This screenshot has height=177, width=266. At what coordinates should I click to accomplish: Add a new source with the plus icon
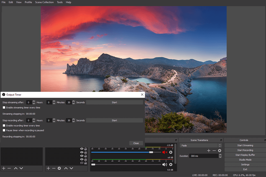tap(48, 168)
